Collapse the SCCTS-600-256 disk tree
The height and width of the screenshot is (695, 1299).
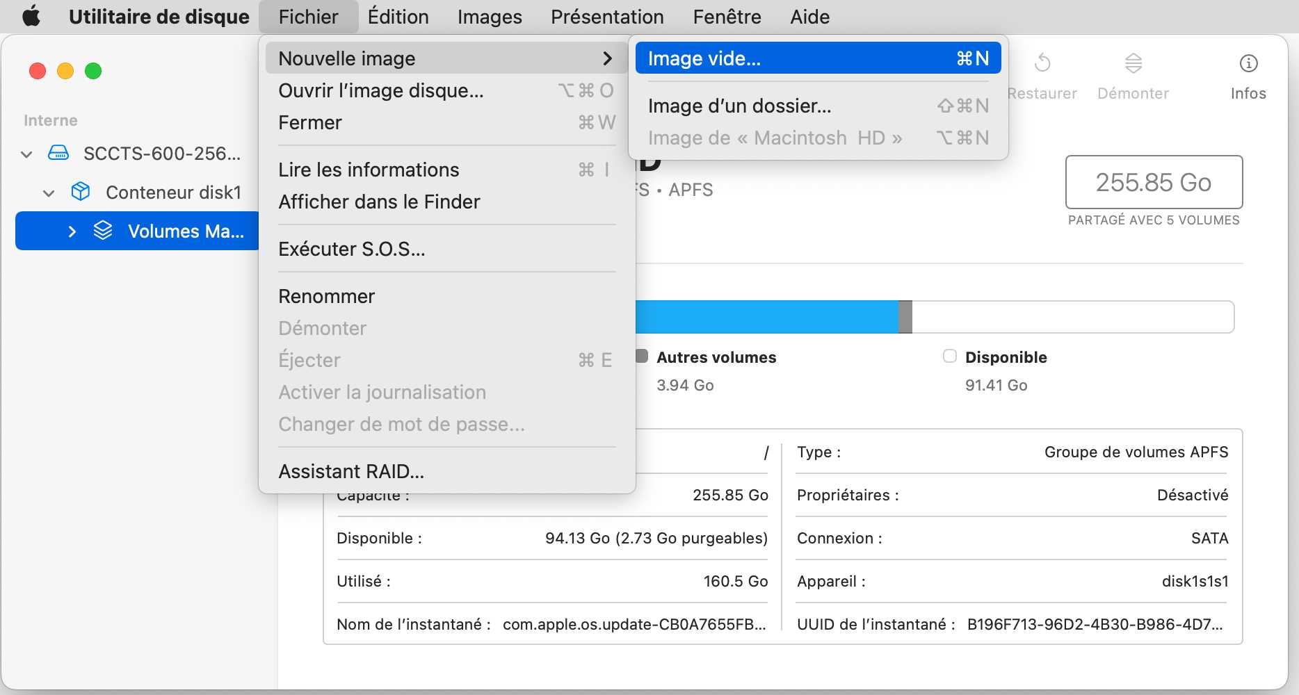26,154
